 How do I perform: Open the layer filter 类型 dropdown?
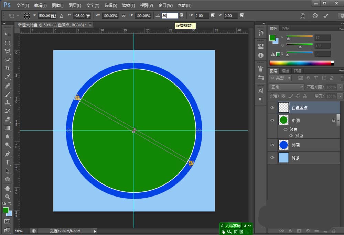click(280, 78)
